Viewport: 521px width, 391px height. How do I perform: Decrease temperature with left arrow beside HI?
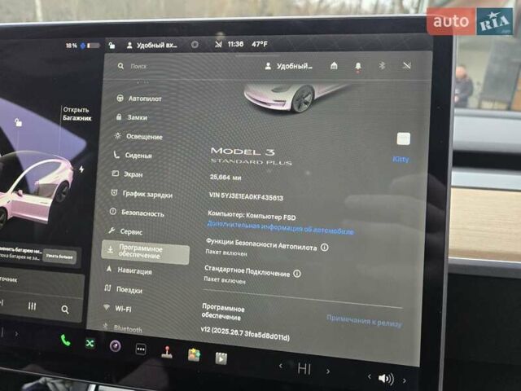click(x=281, y=368)
